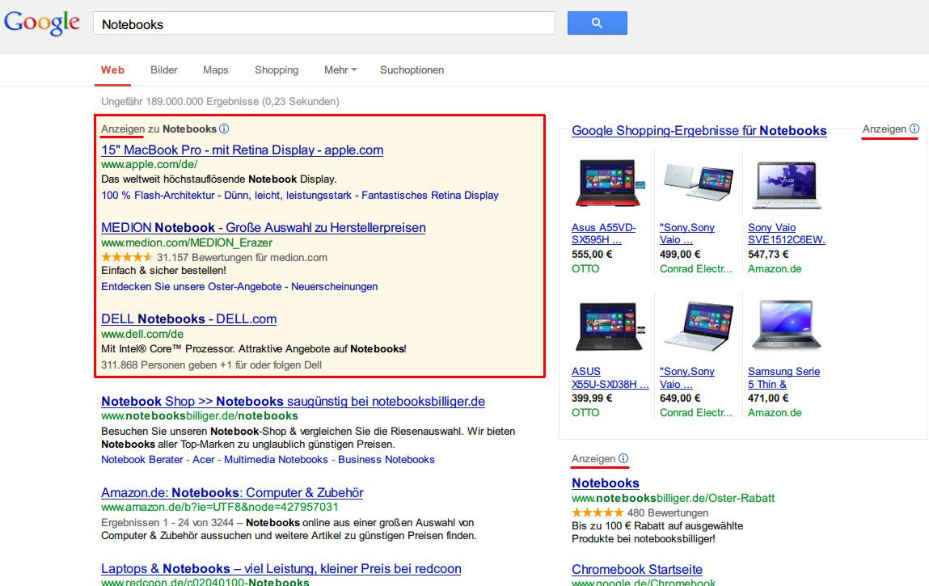Click Multimedia Notebooks sitelink
This screenshot has width=929, height=586.
coord(276,459)
